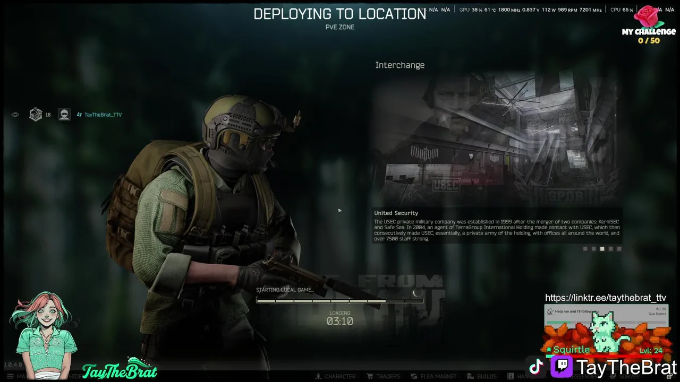Click the Twitch logo icon
Viewport: 680px width, 382px height.
561,366
